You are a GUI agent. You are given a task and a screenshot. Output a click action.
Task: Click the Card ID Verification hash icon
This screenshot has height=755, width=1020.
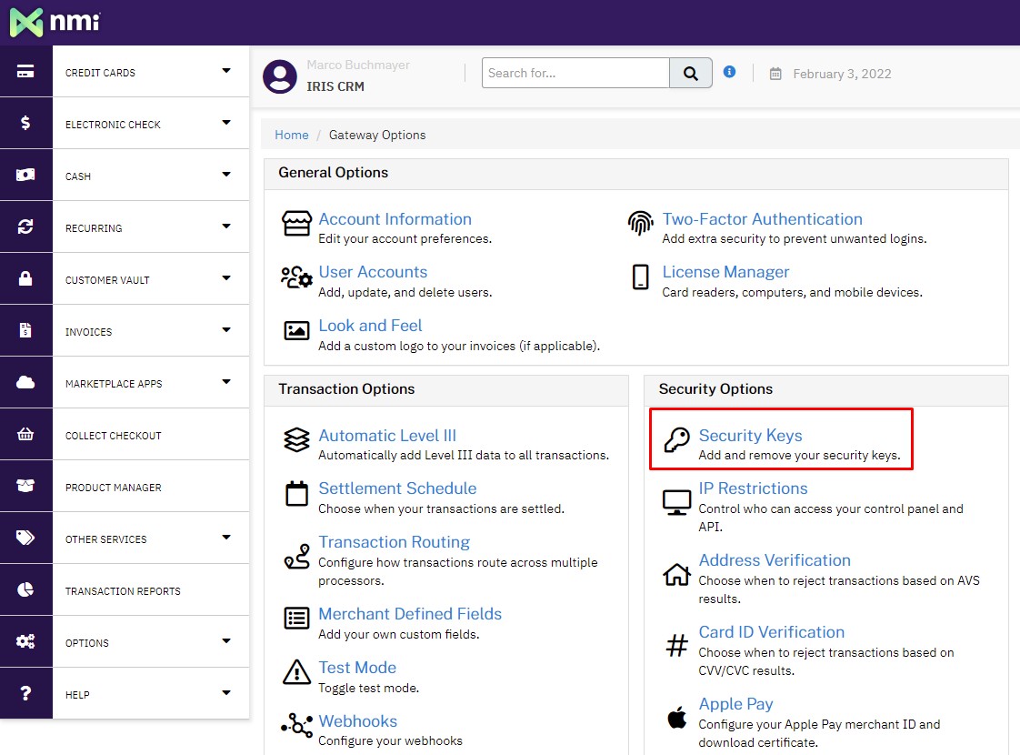(676, 646)
